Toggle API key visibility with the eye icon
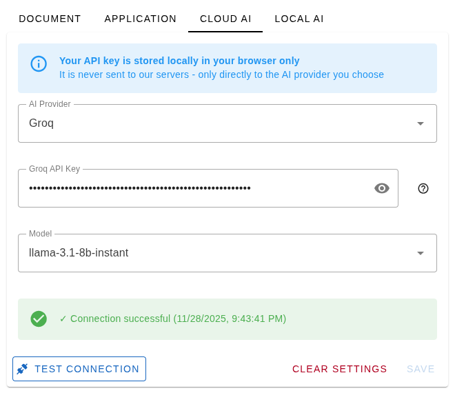This screenshot has width=455, height=393. (x=382, y=188)
